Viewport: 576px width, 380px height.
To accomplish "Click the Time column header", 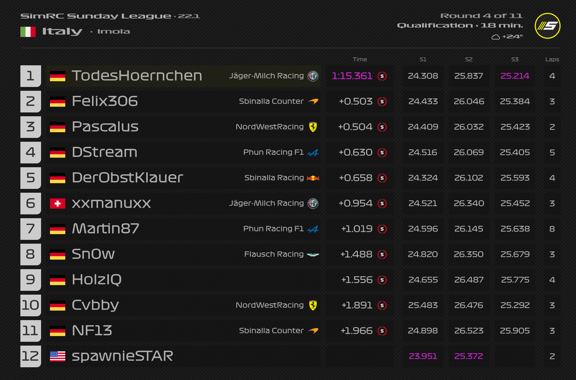I will pos(360,59).
